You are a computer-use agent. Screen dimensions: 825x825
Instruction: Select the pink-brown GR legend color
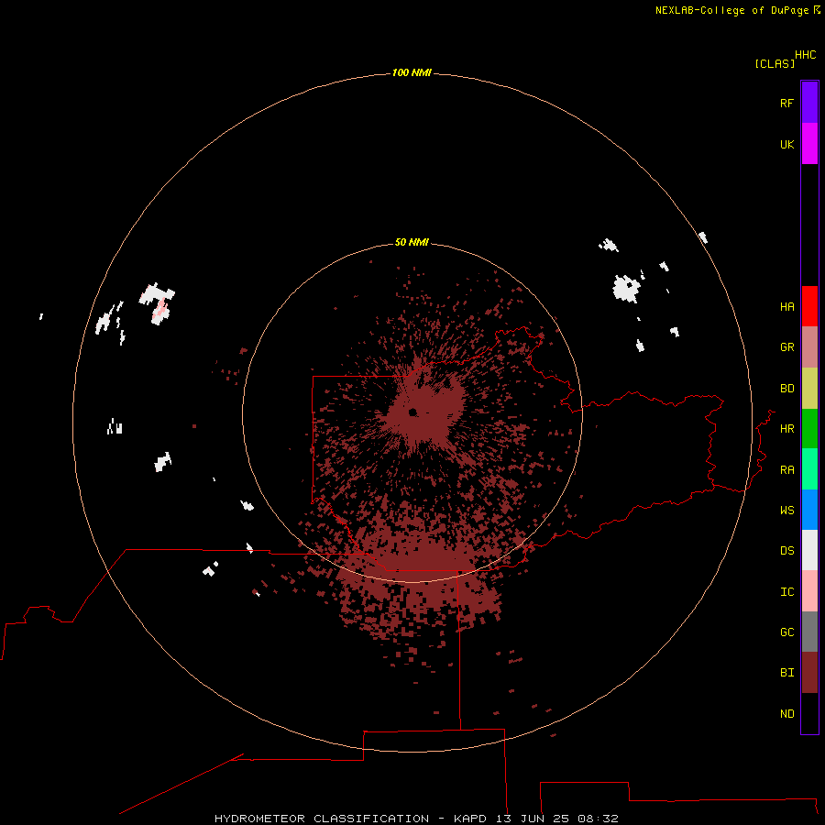[809, 347]
